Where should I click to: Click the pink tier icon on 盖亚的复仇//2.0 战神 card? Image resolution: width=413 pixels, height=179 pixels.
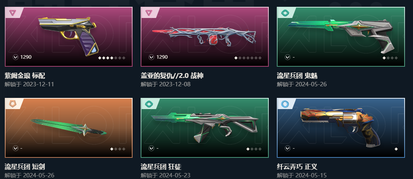[x=149, y=13]
